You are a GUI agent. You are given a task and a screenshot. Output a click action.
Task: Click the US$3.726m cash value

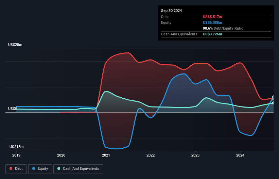212,34
